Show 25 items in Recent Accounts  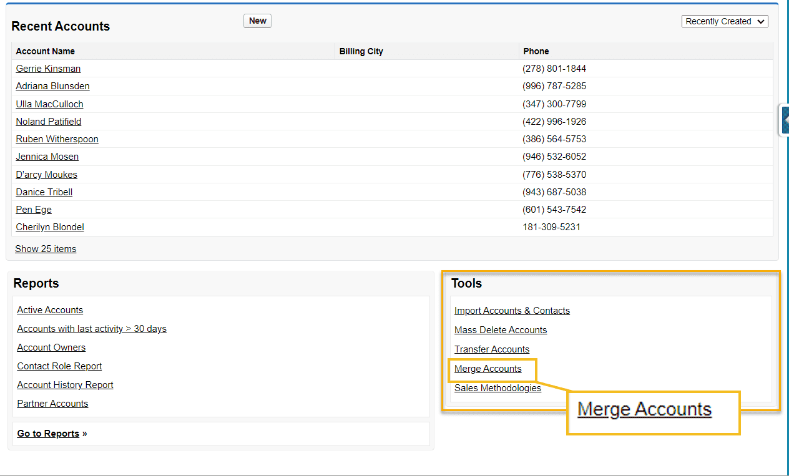[x=46, y=248]
